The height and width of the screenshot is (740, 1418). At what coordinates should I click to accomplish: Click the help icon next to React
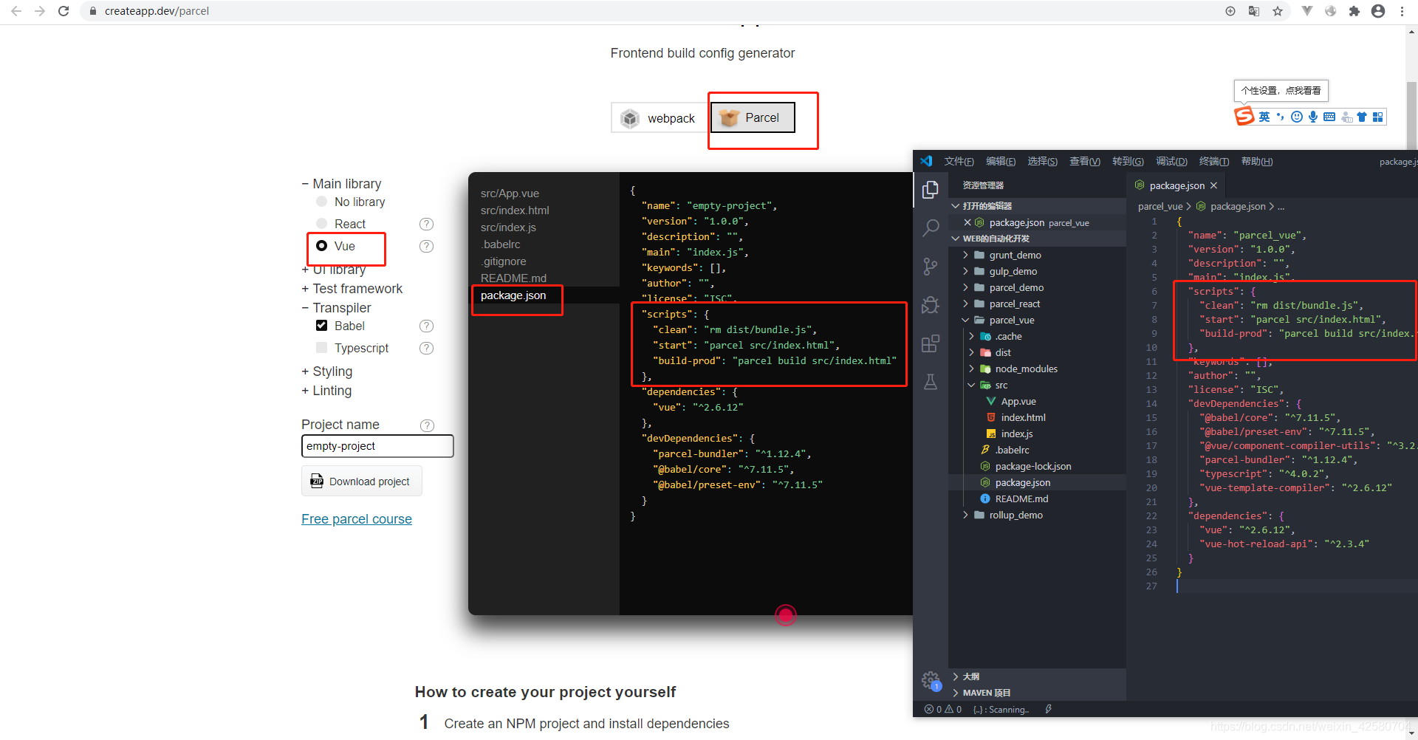tap(426, 224)
